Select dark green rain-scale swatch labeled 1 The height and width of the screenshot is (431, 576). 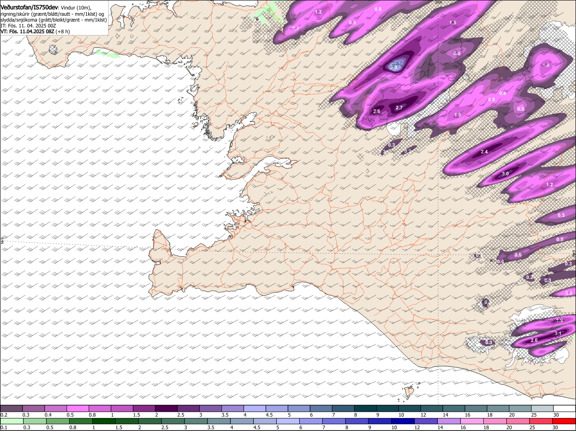point(103,421)
